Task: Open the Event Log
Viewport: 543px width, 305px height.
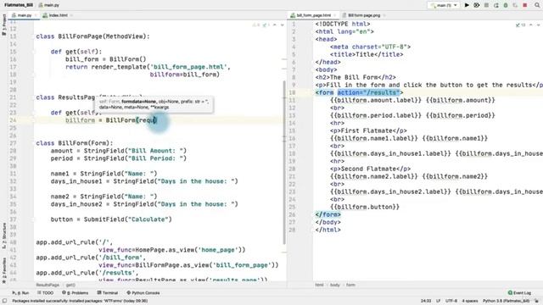Action: [x=519, y=293]
